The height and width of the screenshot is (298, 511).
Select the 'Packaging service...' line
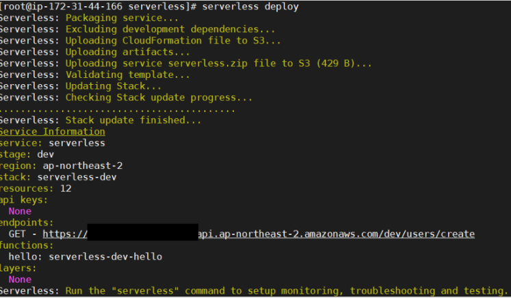click(x=89, y=18)
